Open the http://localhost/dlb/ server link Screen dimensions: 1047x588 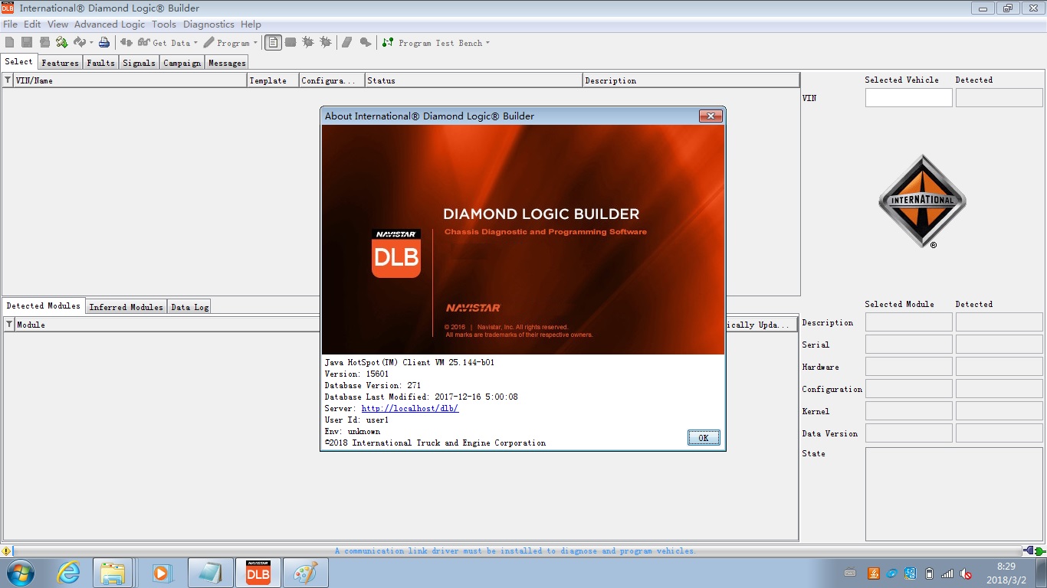pos(410,409)
